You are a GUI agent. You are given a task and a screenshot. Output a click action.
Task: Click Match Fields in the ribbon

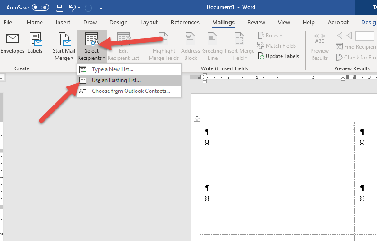pyautogui.click(x=277, y=45)
